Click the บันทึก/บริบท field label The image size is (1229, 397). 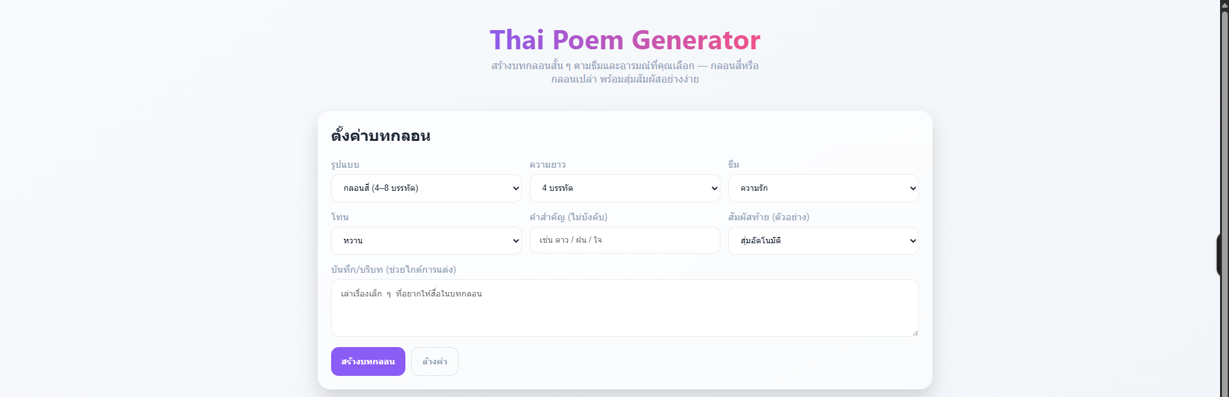coord(393,270)
